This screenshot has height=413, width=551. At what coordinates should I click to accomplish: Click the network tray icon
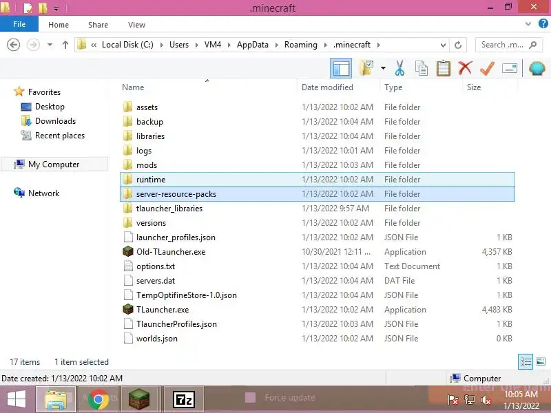[x=469, y=400]
